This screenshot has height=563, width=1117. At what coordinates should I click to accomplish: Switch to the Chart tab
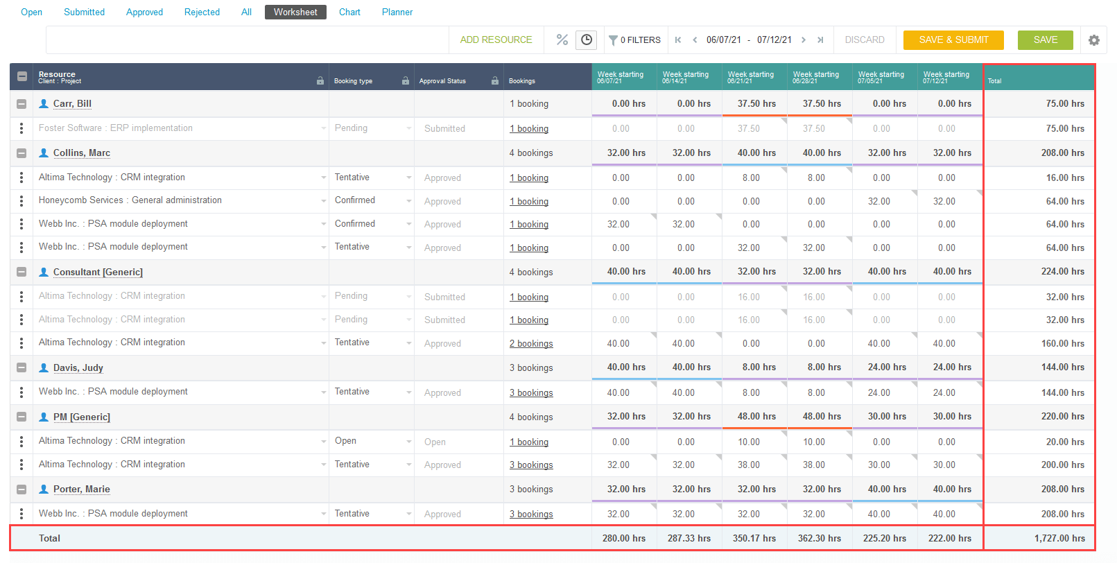(x=349, y=12)
